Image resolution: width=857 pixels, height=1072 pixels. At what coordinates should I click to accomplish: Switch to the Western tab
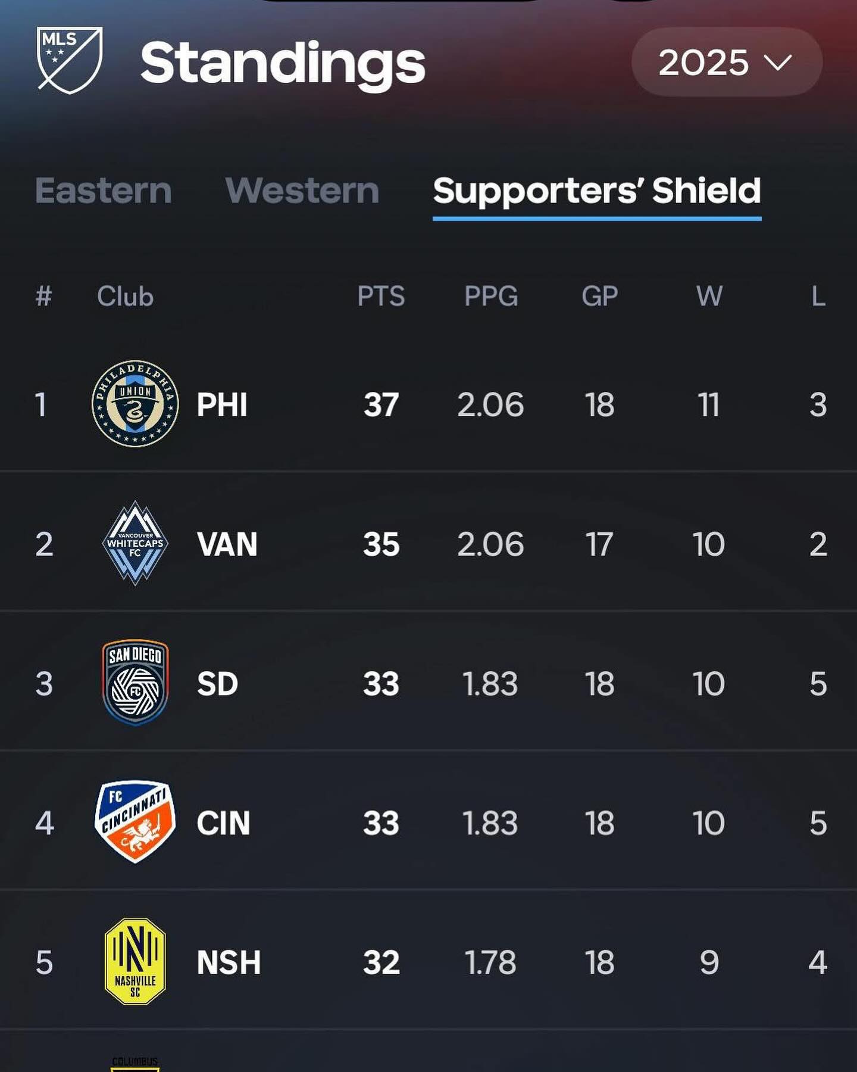[302, 191]
